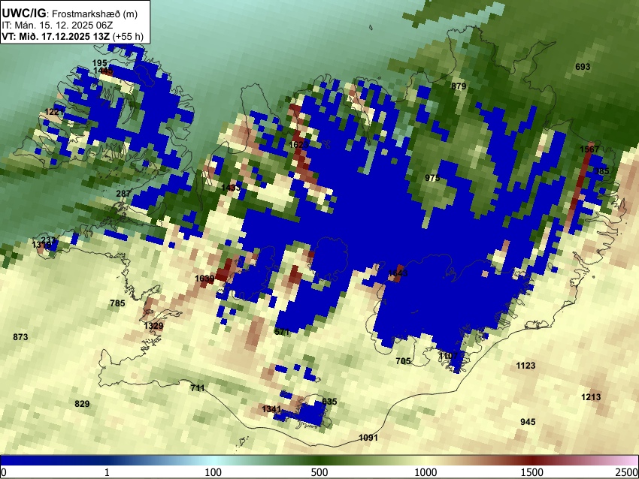Pick the 1445 label on the map
This screenshot has width=639, height=479.
[103, 71]
